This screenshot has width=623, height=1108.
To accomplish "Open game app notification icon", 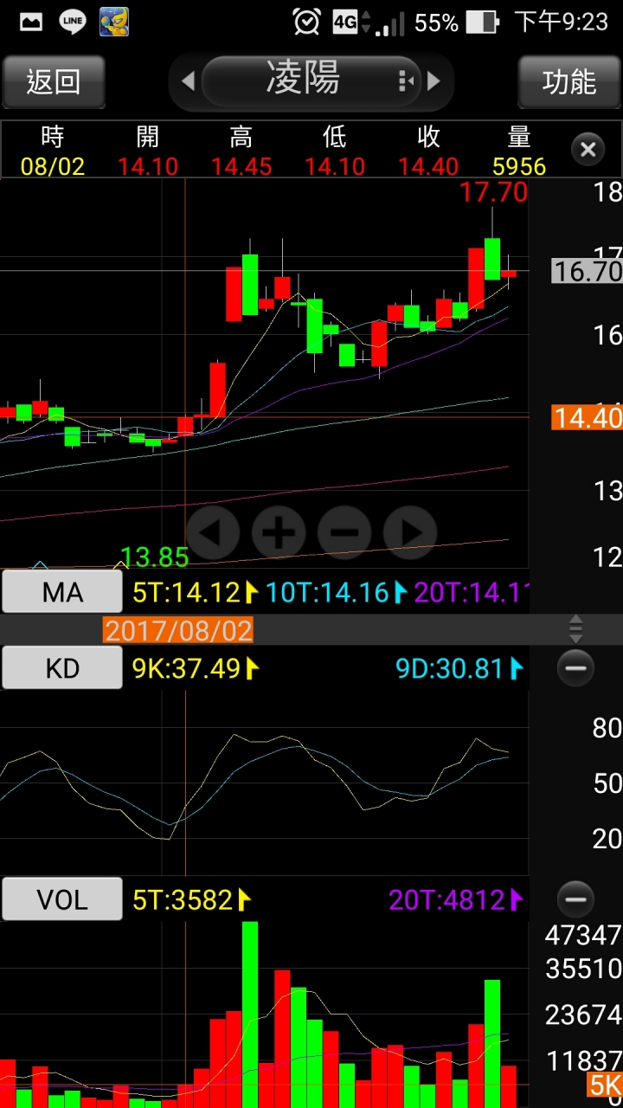I will 114,22.
